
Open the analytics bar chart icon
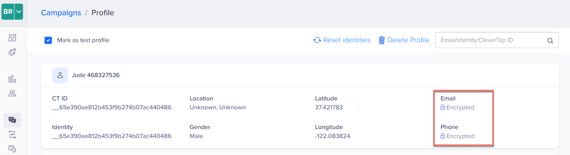[12, 79]
